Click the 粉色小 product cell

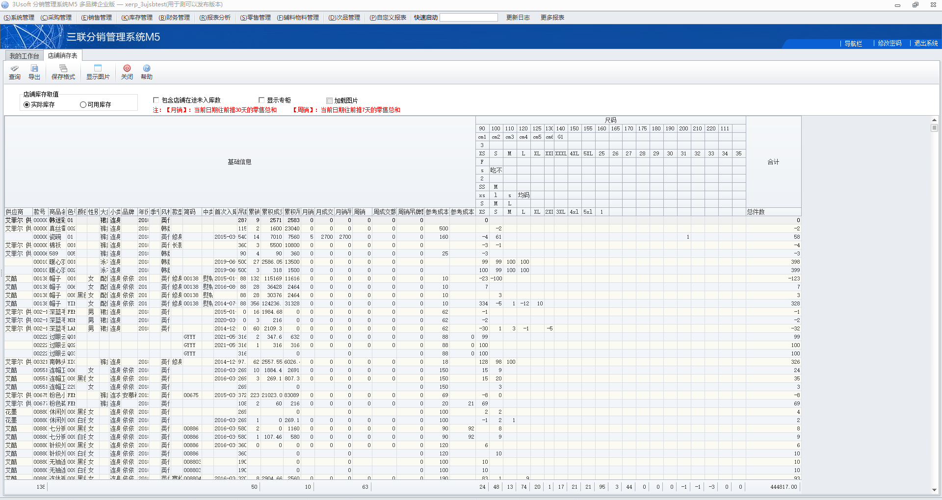pyautogui.click(x=57, y=396)
